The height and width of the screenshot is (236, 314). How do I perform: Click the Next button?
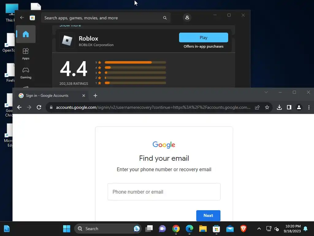(x=208, y=215)
